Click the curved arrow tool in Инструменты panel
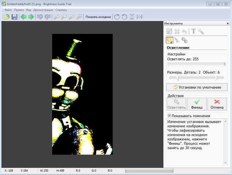 [x=185, y=31]
